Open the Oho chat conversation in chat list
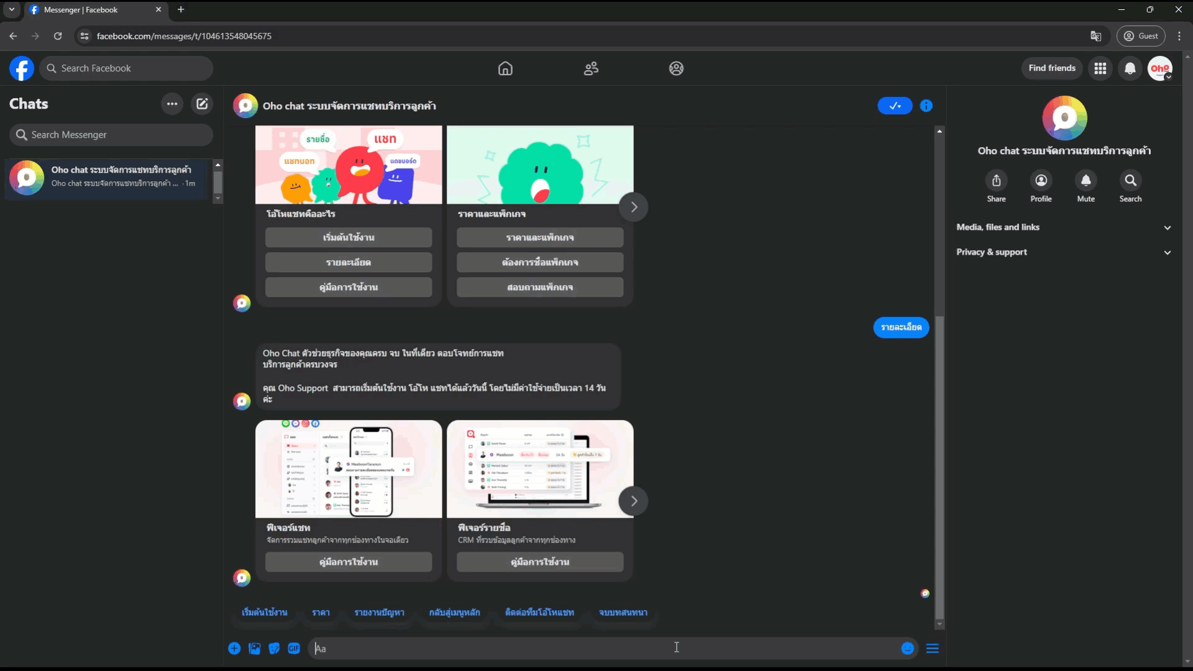Image resolution: width=1193 pixels, height=671 pixels. pos(107,178)
